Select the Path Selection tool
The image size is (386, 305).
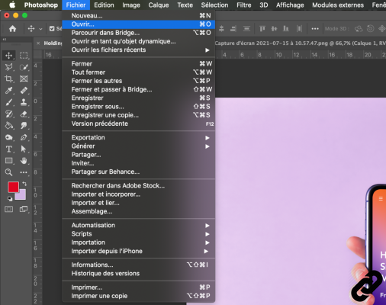[x=24, y=149]
